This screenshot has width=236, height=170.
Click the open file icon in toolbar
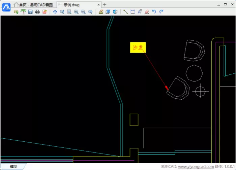[16, 12]
